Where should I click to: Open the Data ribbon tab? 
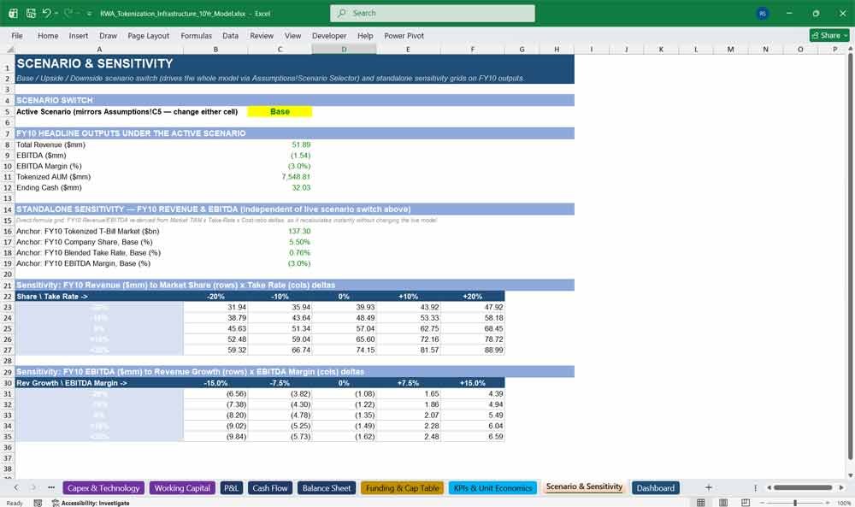[230, 35]
